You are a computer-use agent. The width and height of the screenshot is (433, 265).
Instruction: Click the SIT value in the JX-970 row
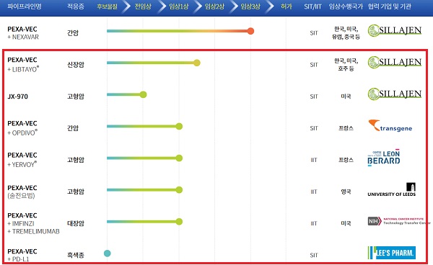314,96
